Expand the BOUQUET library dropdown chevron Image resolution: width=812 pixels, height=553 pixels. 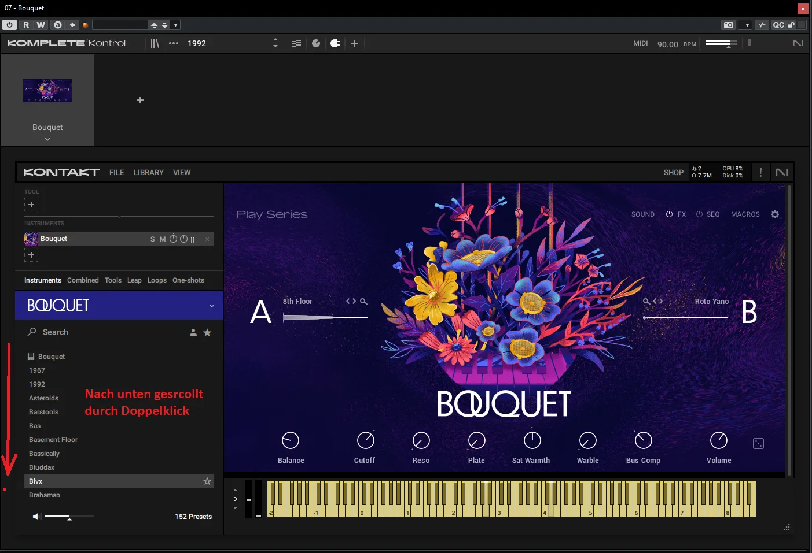212,306
